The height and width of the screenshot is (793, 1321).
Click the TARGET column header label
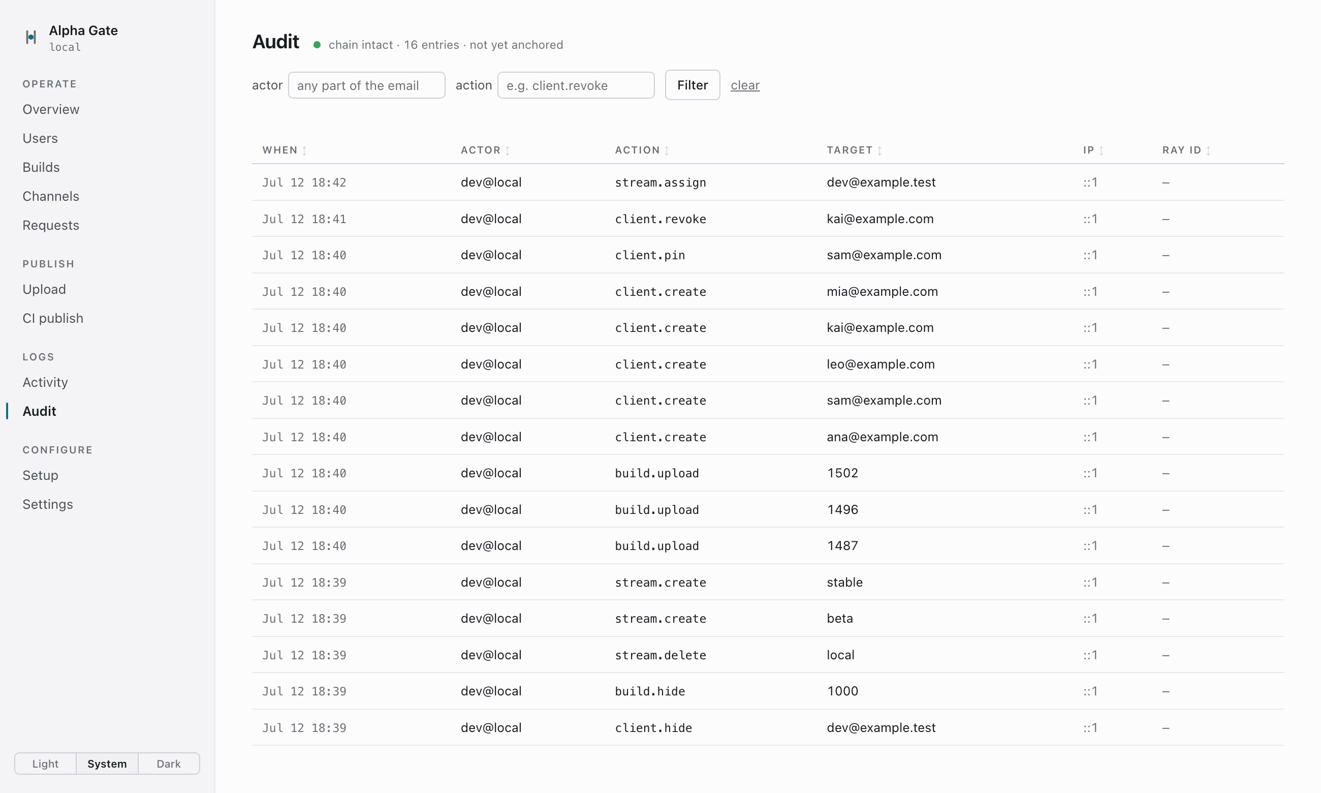(x=850, y=150)
